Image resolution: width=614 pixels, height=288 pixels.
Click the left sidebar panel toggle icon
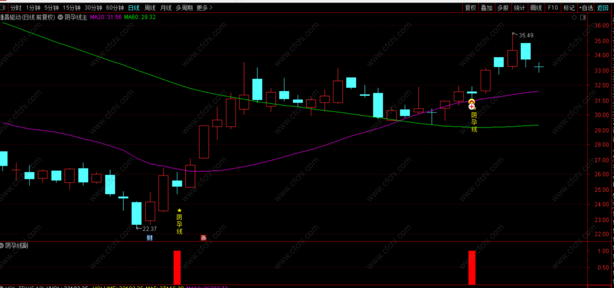pos(3,8)
